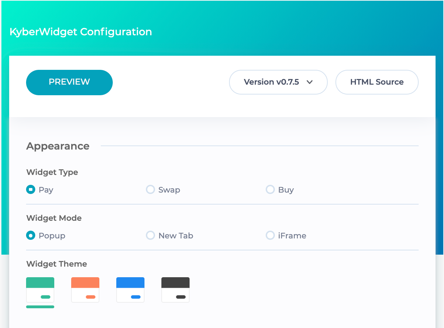Viewport: 444px width, 328px height.
Task: Select the Swap widget type
Action: 150,190
